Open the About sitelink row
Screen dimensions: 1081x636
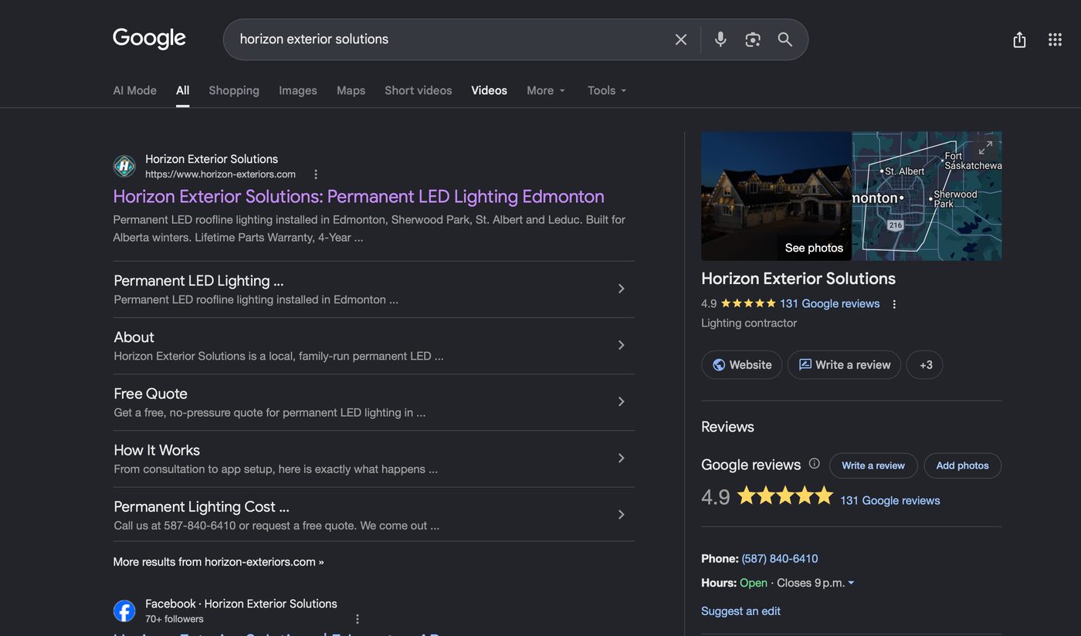tap(374, 346)
